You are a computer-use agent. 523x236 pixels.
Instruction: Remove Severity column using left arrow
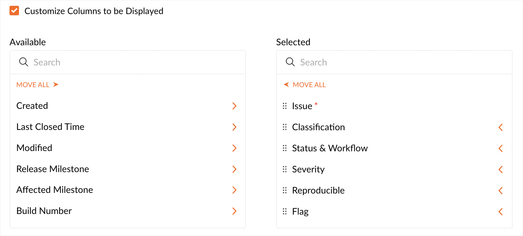(x=501, y=170)
